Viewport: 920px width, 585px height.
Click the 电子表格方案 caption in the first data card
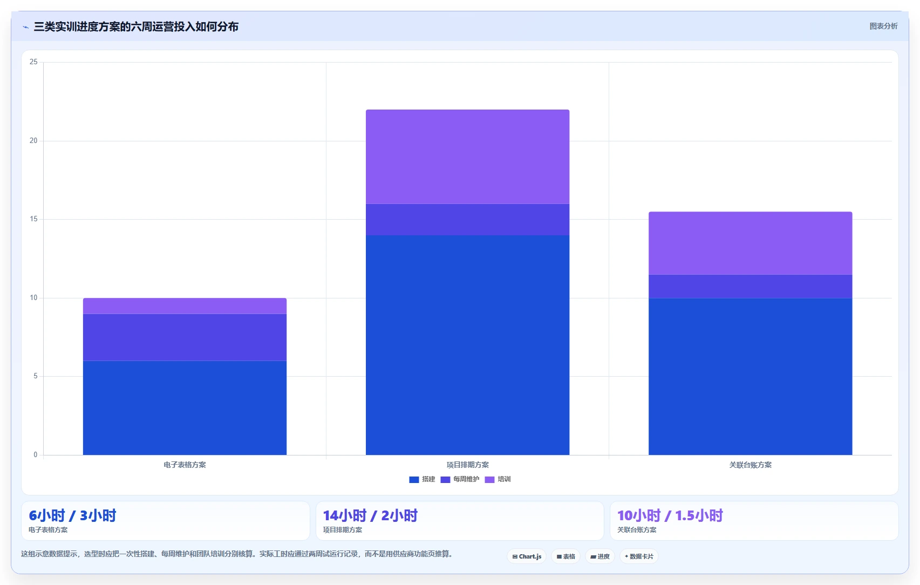pyautogui.click(x=48, y=530)
